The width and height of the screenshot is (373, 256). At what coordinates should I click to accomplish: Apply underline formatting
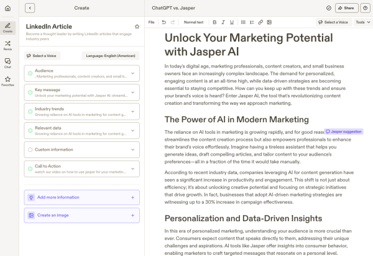(x=232, y=22)
